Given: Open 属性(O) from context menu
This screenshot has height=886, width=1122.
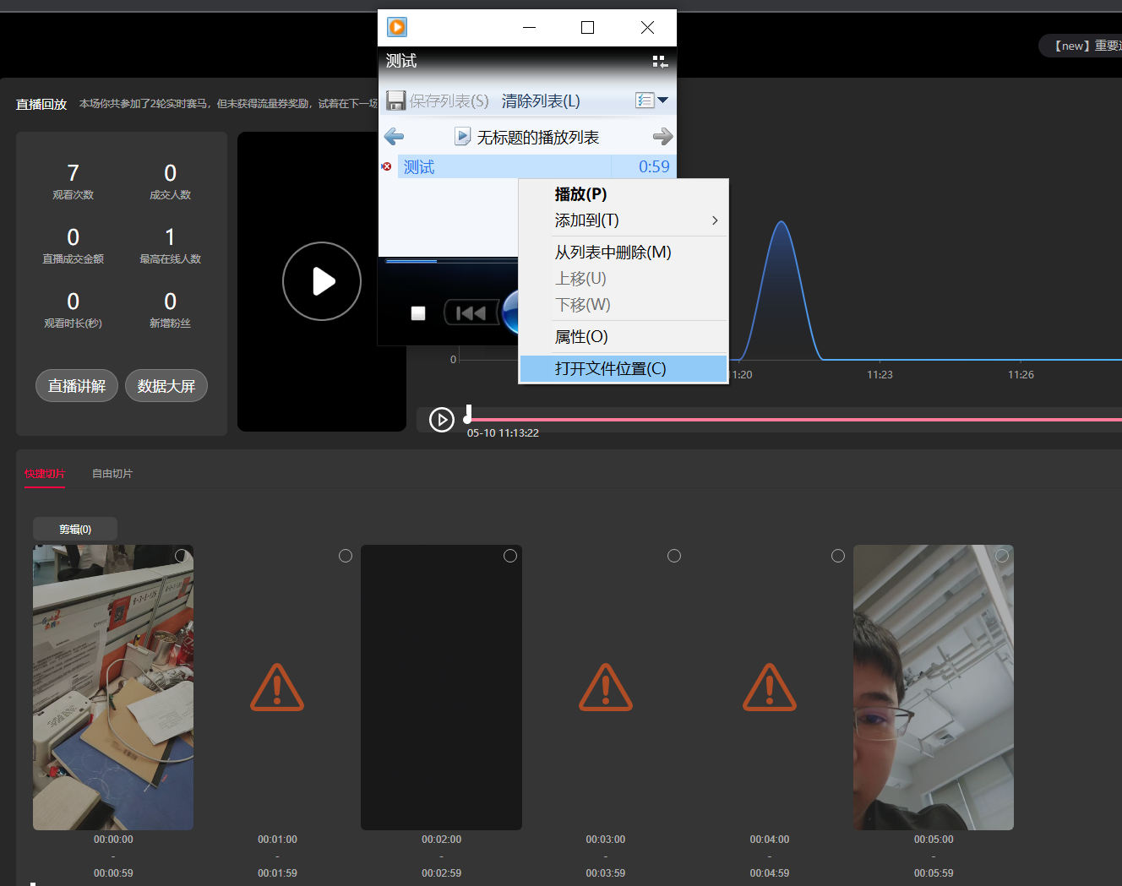Looking at the screenshot, I should 623,337.
